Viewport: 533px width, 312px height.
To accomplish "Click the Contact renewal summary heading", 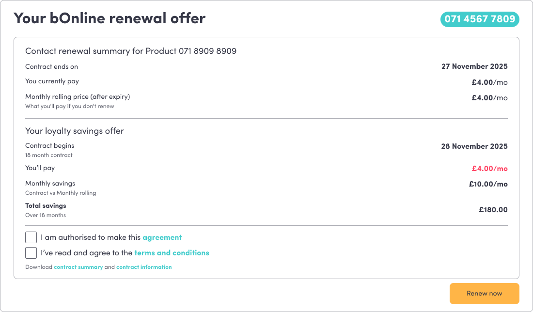I will point(131,51).
